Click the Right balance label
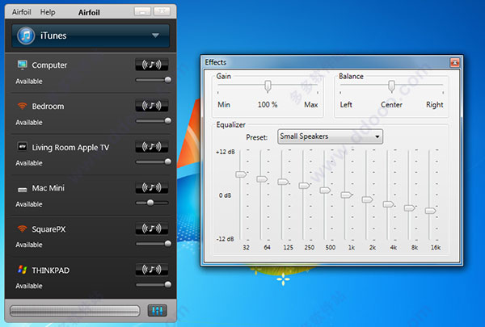Viewport: 485px width, 327px height. [435, 105]
